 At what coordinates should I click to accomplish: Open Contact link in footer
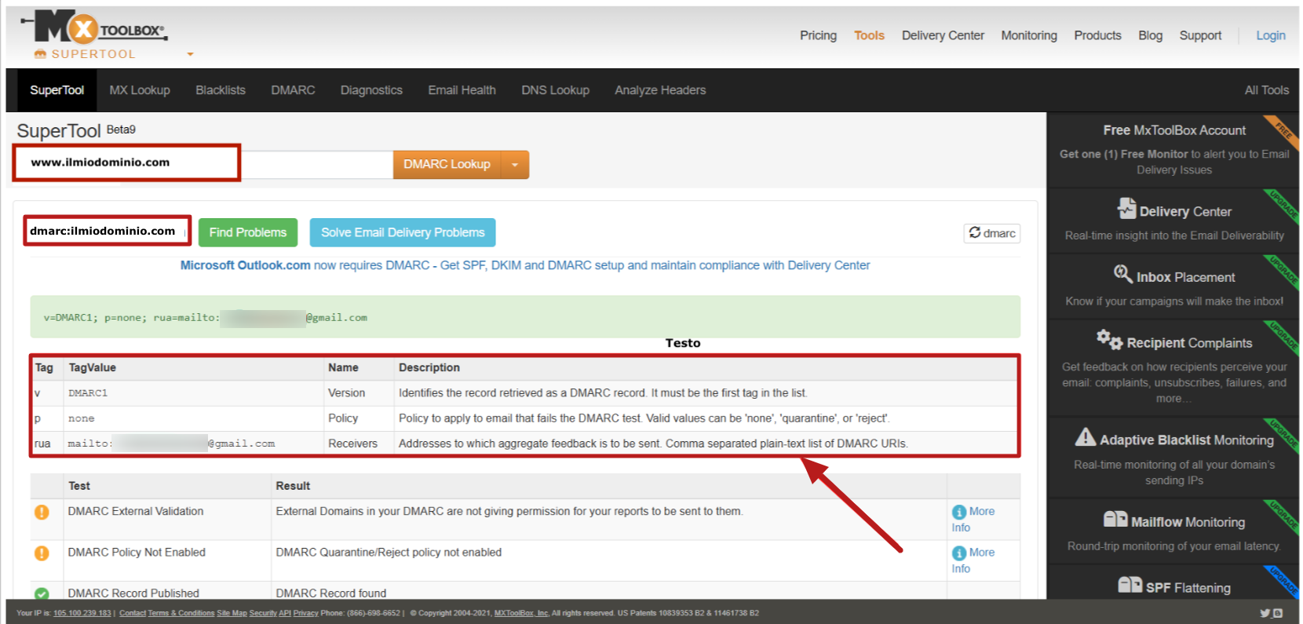(x=133, y=613)
